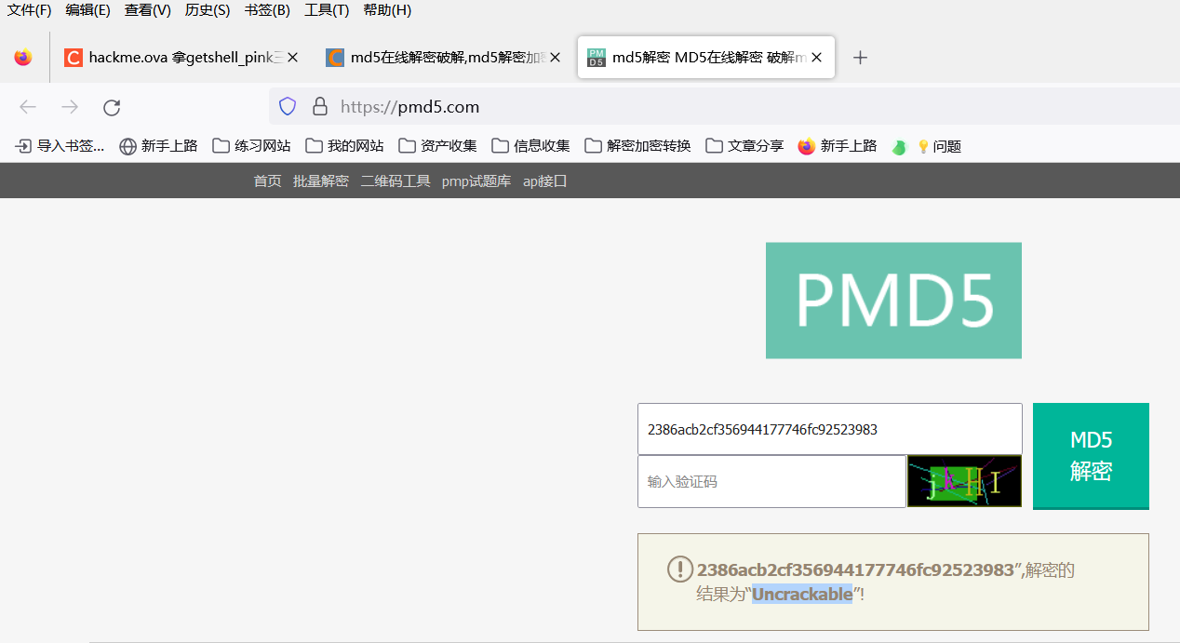Click the 输入验证码 input field
Image resolution: width=1180 pixels, height=643 pixels.
click(771, 481)
